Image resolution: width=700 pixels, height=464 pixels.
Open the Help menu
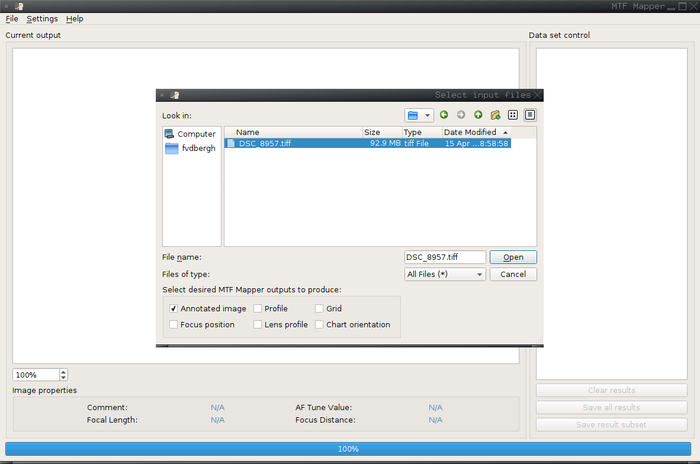point(75,18)
